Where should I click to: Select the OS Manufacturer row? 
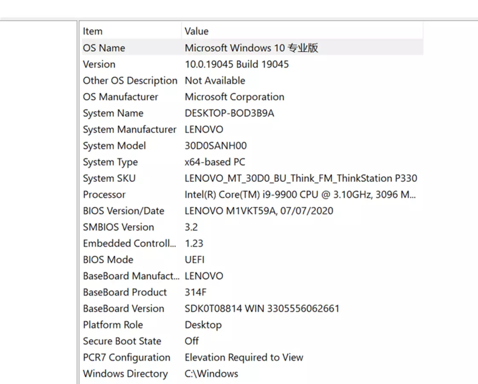[121, 97]
